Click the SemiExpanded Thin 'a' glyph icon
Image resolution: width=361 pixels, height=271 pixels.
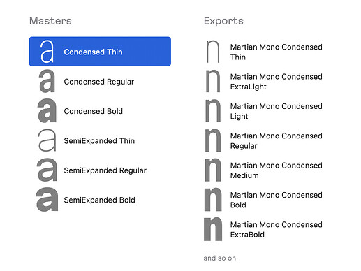pos(47,140)
